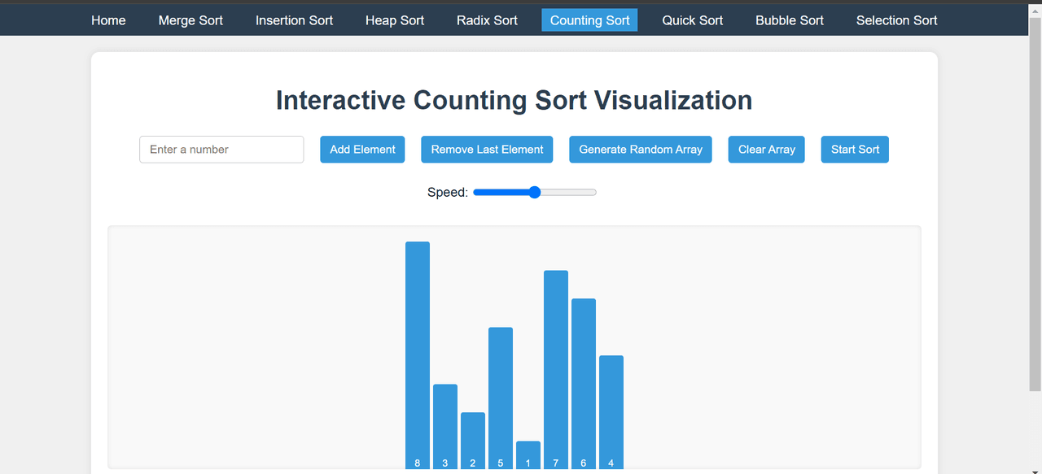Go to Merge Sort page
This screenshot has width=1042, height=474.
pos(190,20)
